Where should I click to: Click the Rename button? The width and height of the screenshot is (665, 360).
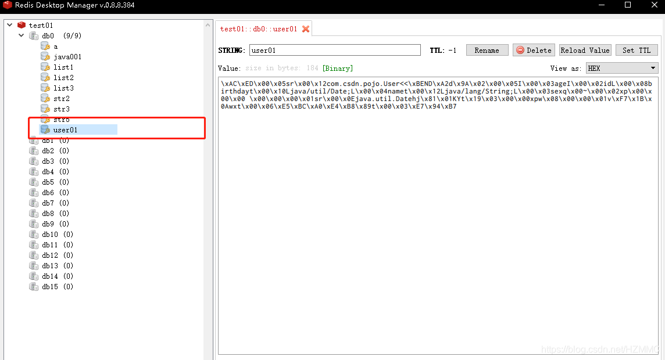point(487,50)
